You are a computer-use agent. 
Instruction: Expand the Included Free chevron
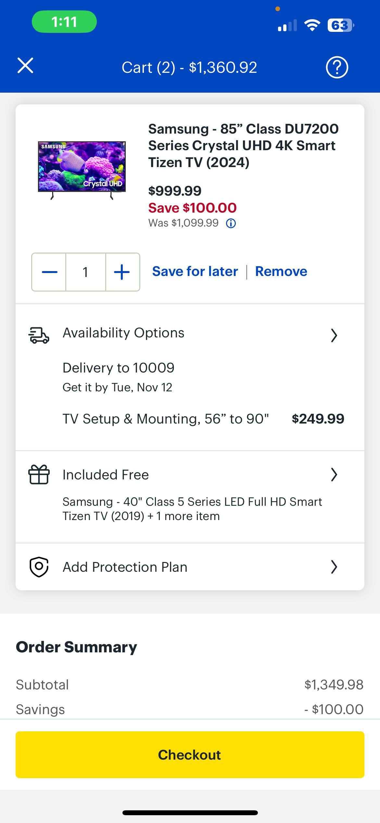coord(334,475)
